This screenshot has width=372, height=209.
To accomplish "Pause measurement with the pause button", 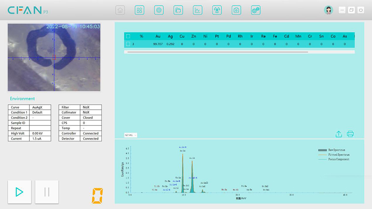I will click(47, 192).
